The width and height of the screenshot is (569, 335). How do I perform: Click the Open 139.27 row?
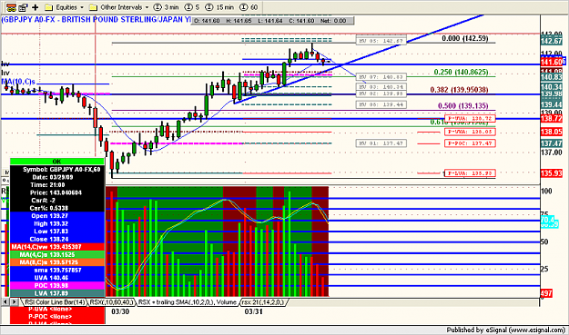(57, 216)
